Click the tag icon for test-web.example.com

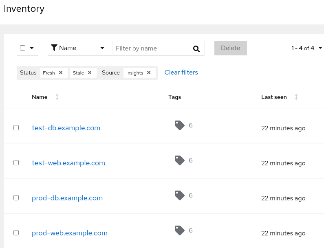click(179, 160)
